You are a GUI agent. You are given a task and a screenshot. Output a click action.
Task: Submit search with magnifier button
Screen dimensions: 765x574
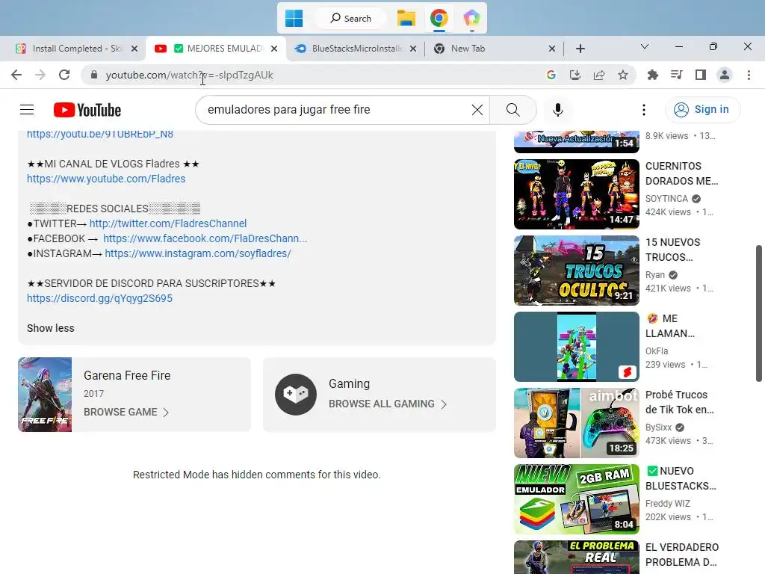point(512,110)
